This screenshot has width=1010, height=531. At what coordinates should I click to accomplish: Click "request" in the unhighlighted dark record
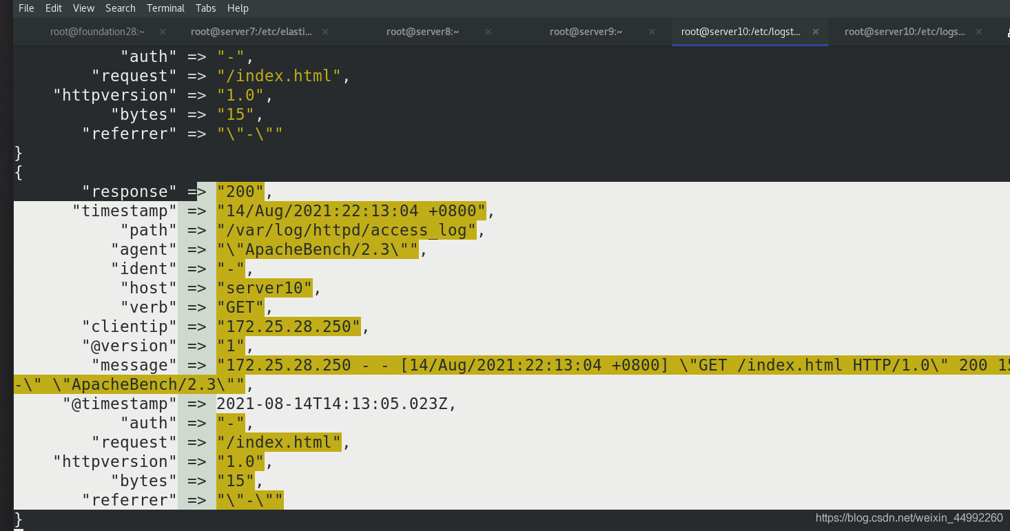coord(134,76)
